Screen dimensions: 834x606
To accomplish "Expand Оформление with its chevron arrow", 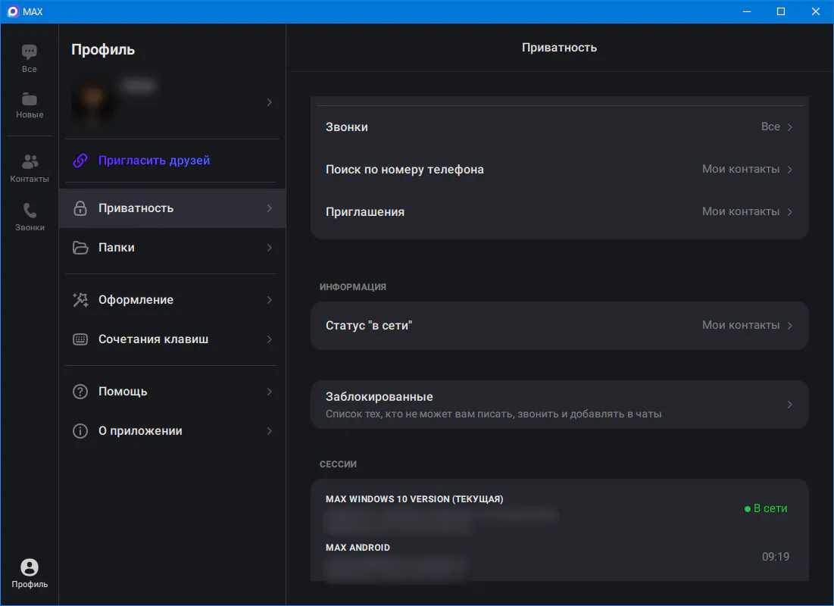I will tap(269, 299).
